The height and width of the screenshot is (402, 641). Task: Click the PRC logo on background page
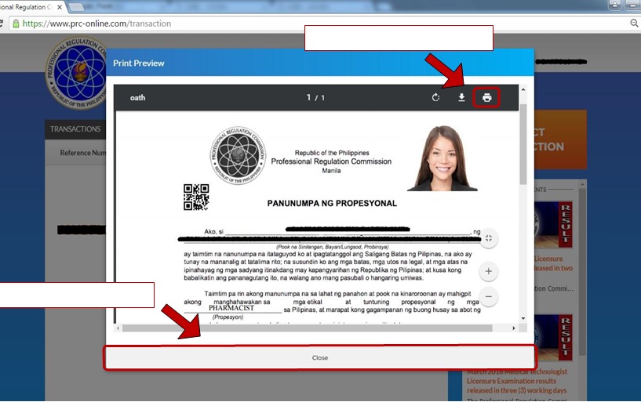point(76,74)
